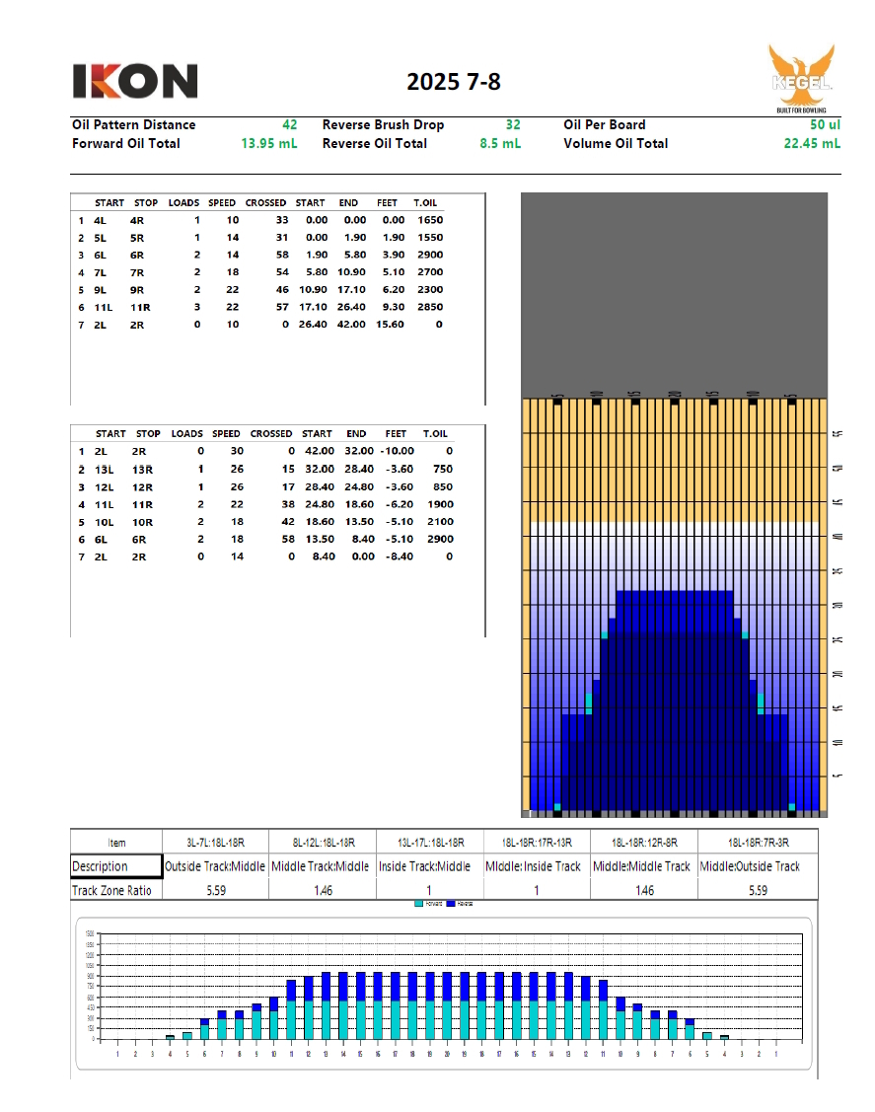Select the Oil Pattern Distance value 42

click(x=289, y=124)
